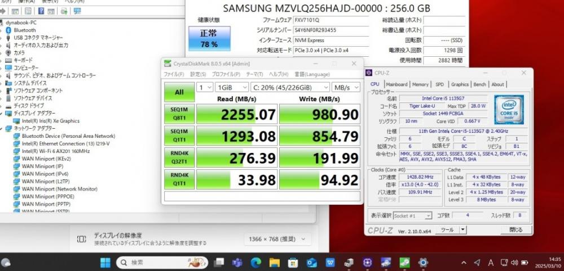
Task: Click the update driver toolbar icon in Device Manager
Action: click(x=64, y=11)
